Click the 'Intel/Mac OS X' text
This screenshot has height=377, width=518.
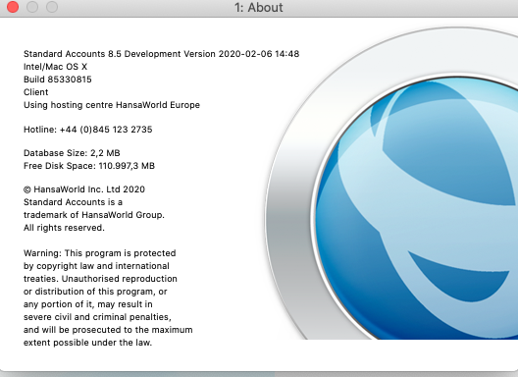click(55, 67)
